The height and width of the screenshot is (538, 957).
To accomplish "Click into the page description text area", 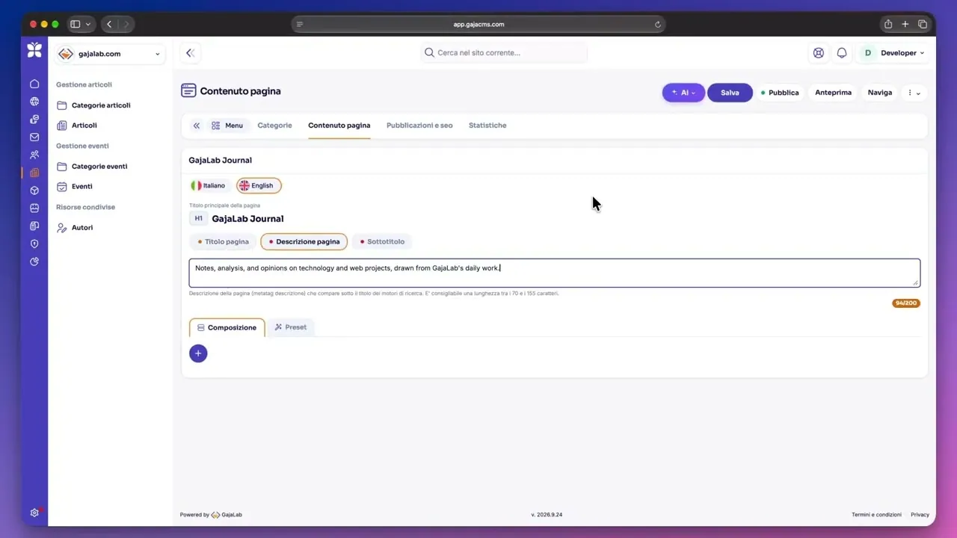I will [554, 273].
